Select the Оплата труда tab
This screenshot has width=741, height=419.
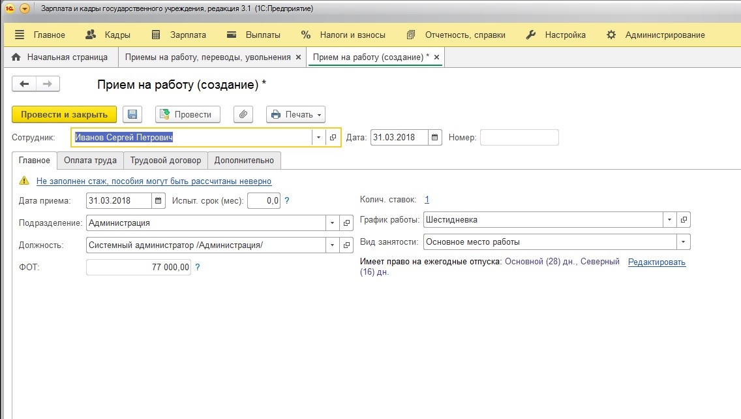click(90, 161)
